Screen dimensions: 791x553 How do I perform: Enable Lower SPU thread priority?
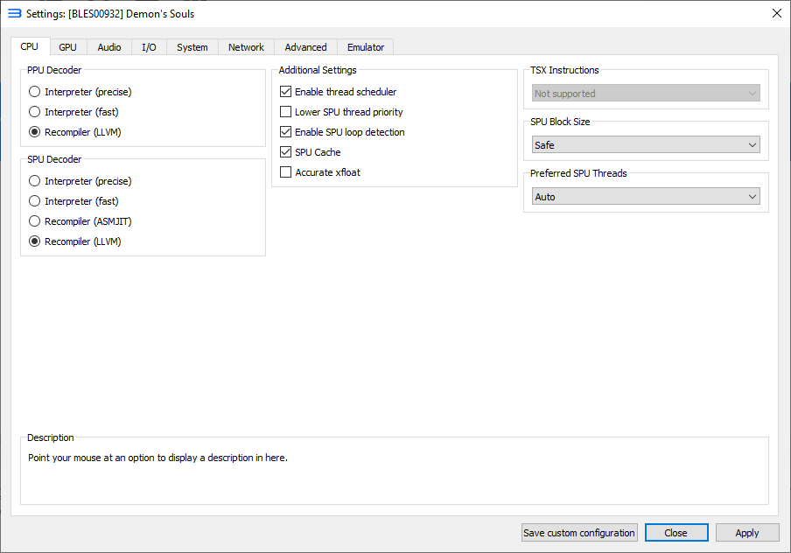(x=286, y=112)
